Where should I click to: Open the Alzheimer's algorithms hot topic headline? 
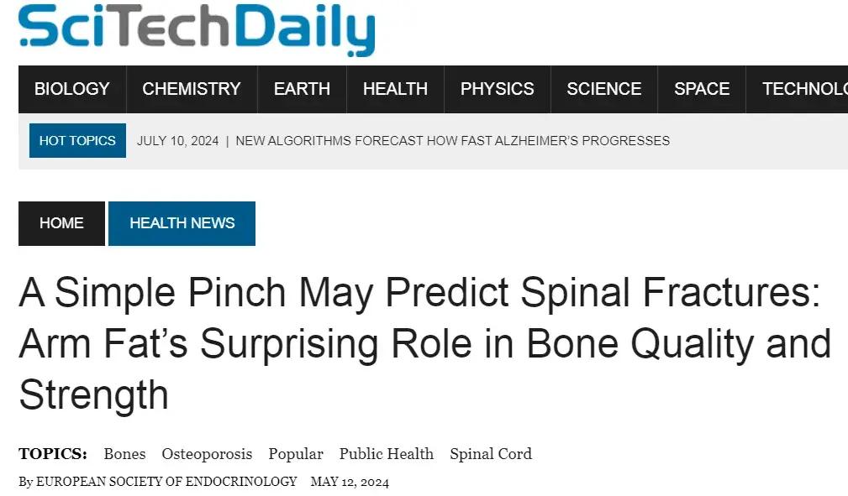452,141
